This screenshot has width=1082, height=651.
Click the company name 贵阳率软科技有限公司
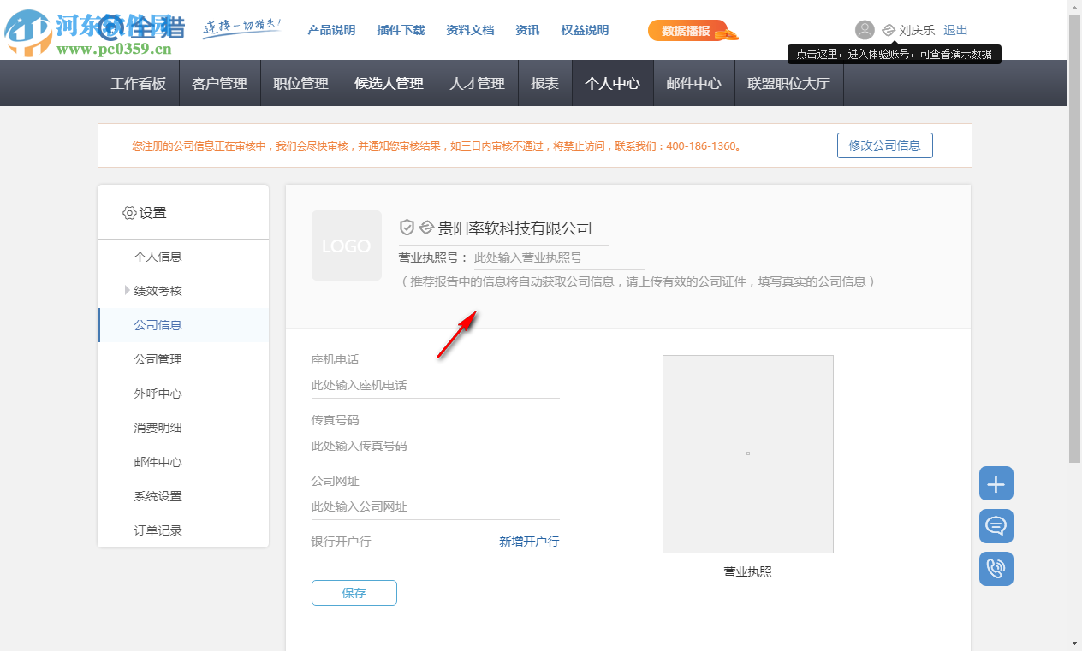pyautogui.click(x=514, y=228)
